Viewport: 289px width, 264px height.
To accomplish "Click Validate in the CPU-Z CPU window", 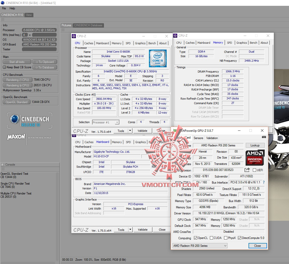I will 142,131.
